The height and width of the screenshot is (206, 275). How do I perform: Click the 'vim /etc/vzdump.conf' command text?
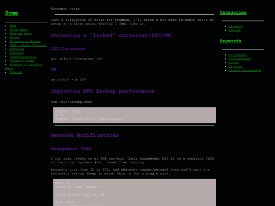pos(71,102)
